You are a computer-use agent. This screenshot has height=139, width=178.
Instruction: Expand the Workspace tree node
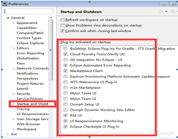13,129
